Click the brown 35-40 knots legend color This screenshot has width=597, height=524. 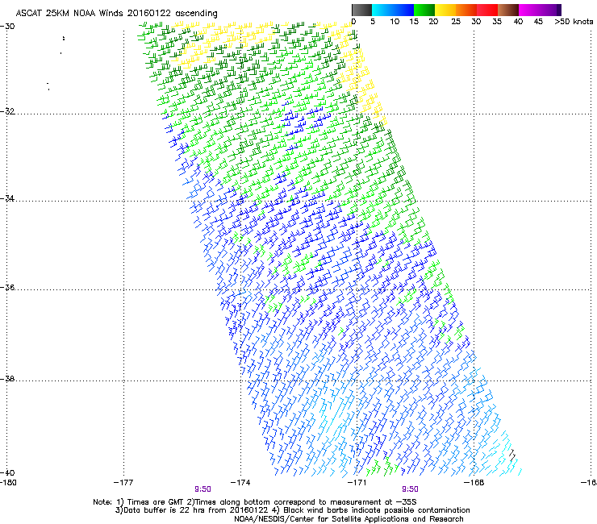tap(508, 10)
